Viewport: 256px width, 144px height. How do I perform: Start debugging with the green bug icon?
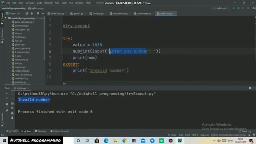(238, 8)
